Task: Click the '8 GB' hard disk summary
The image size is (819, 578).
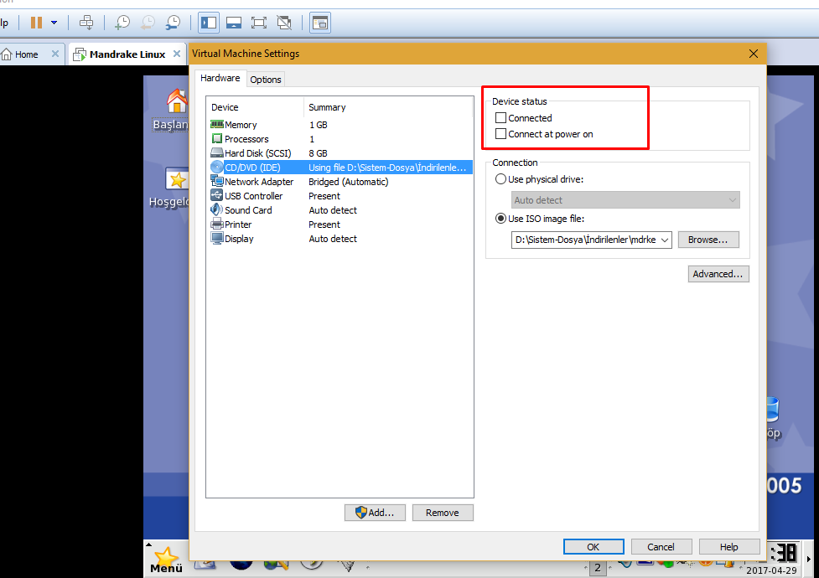Action: click(318, 153)
